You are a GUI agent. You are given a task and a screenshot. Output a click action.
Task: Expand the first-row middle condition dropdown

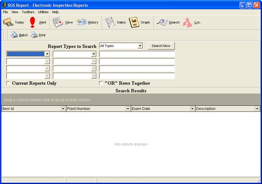tap(93, 54)
